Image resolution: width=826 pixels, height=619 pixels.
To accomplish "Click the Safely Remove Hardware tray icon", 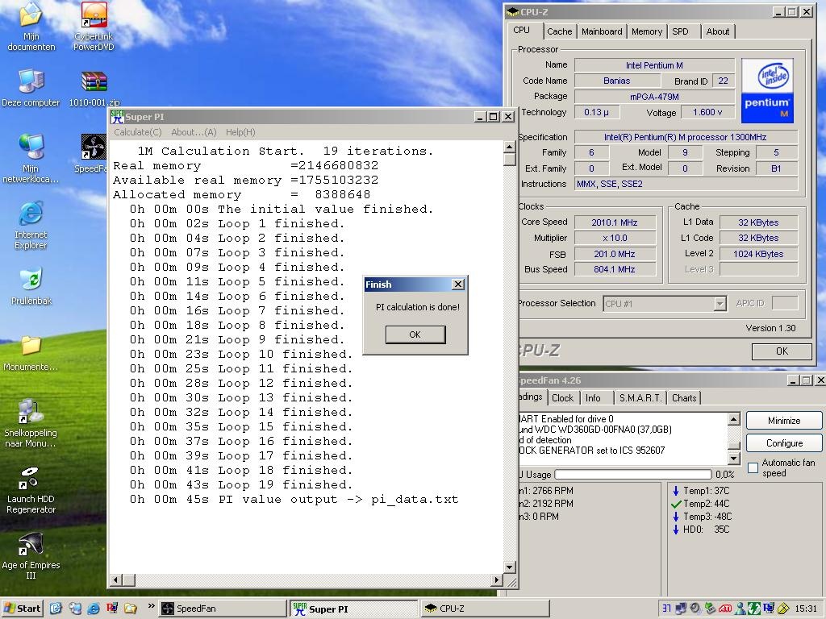I will click(711, 609).
